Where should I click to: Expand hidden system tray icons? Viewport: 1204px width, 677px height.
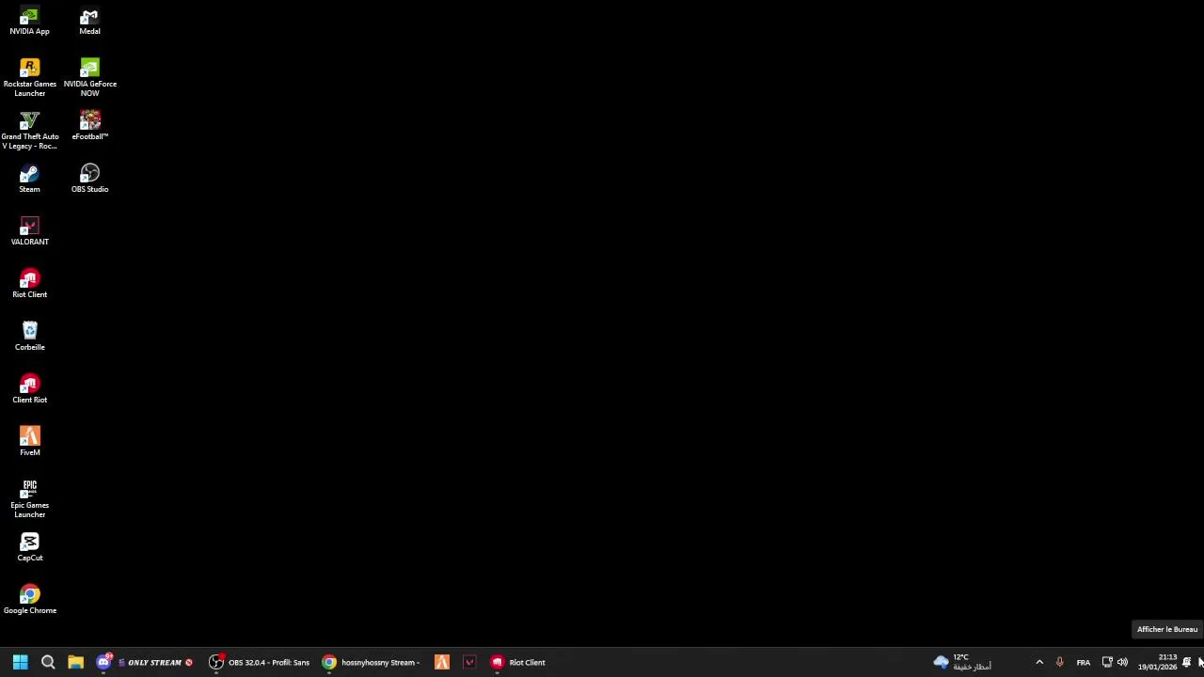coord(1039,662)
